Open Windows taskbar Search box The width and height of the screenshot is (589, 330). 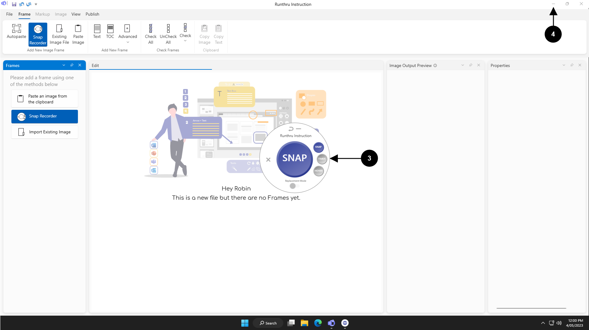268,323
